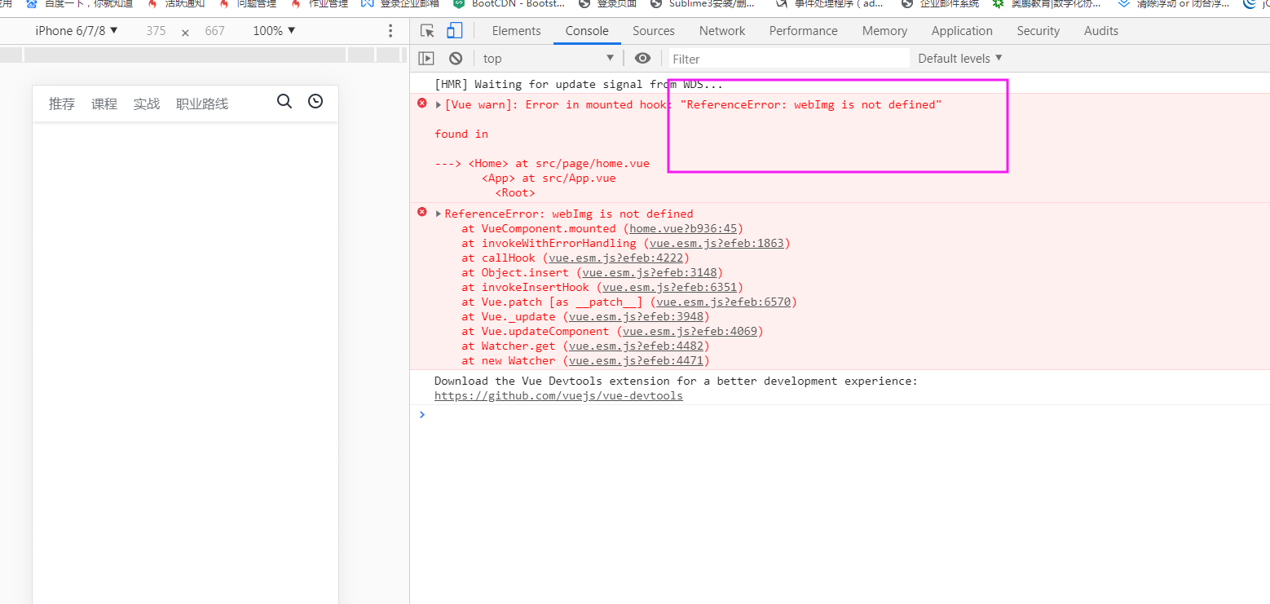Viewport: 1270px width, 604px height.
Task: Click the console prompt input line
Action: point(844,415)
